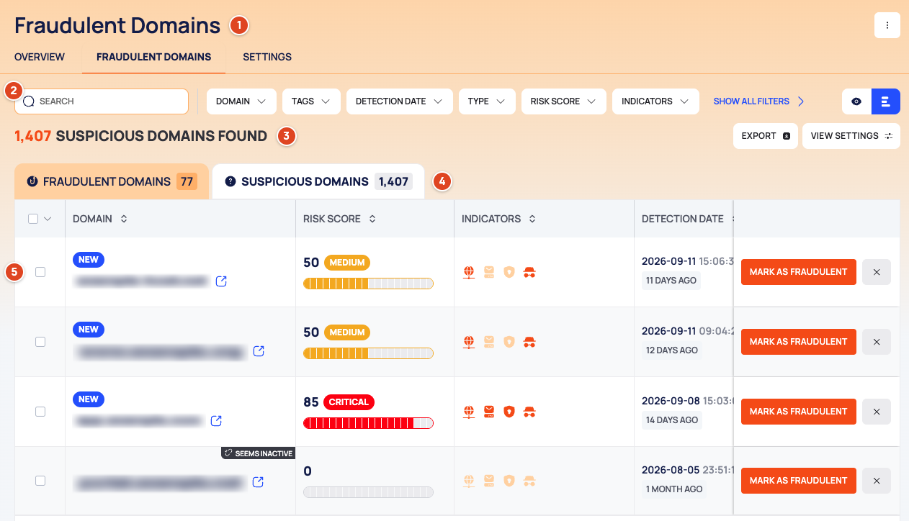Mark the 12 days ago domain as fraudulent

point(799,342)
